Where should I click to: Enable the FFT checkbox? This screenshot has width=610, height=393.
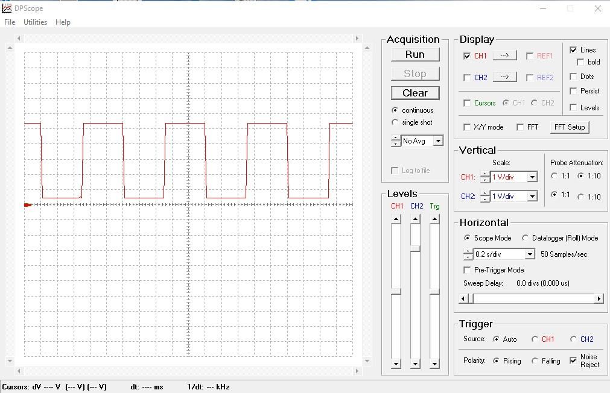[520, 127]
